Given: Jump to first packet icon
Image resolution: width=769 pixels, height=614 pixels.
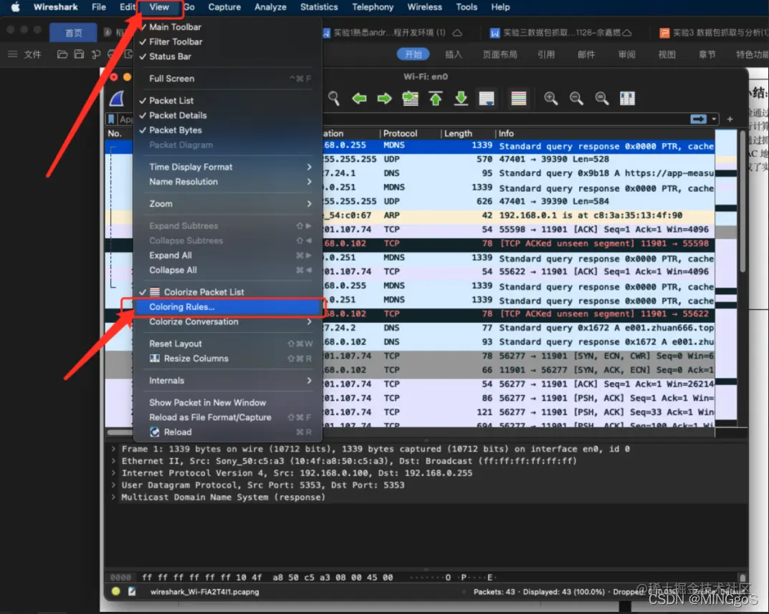Looking at the screenshot, I should click(436, 99).
